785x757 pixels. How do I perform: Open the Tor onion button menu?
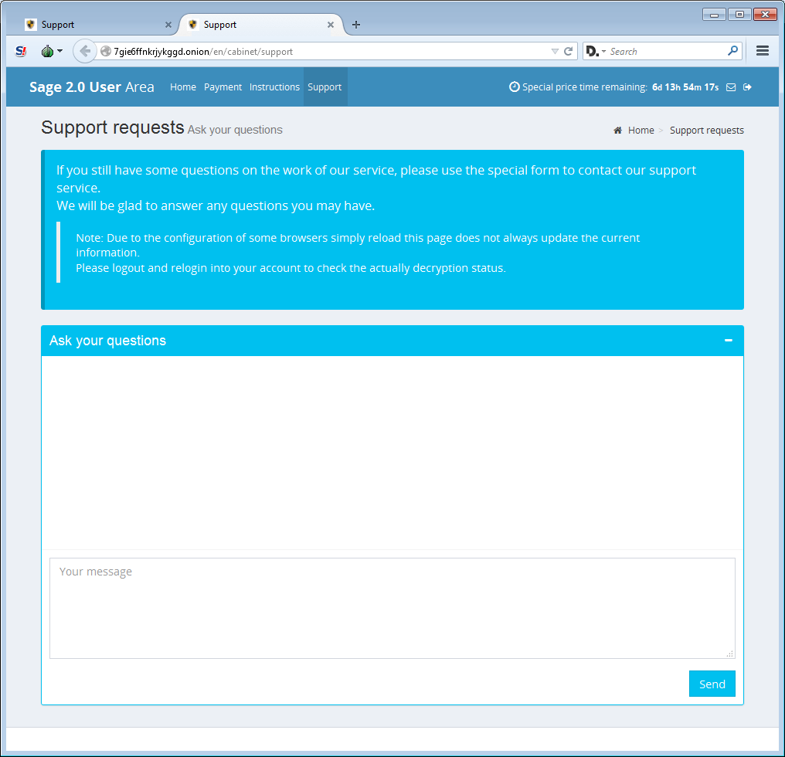pyautogui.click(x=52, y=51)
